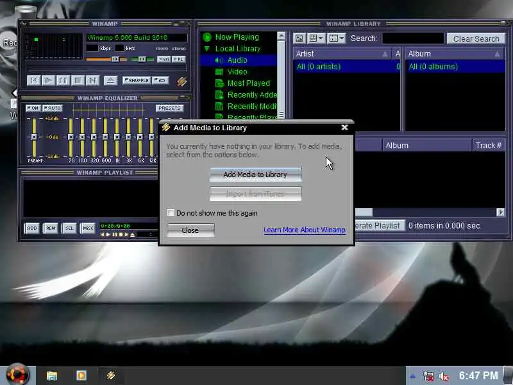Click the Album header in track list
Image resolution: width=513 pixels, height=385 pixels.
427,146
